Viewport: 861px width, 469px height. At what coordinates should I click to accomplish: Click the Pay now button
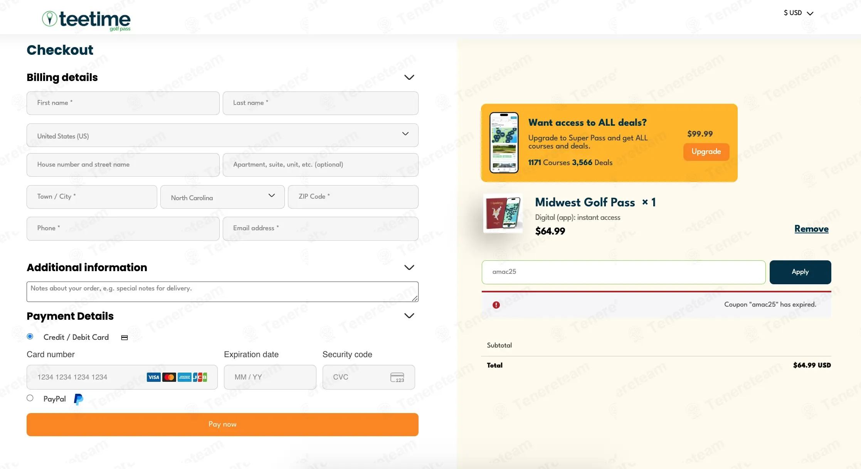tap(222, 424)
